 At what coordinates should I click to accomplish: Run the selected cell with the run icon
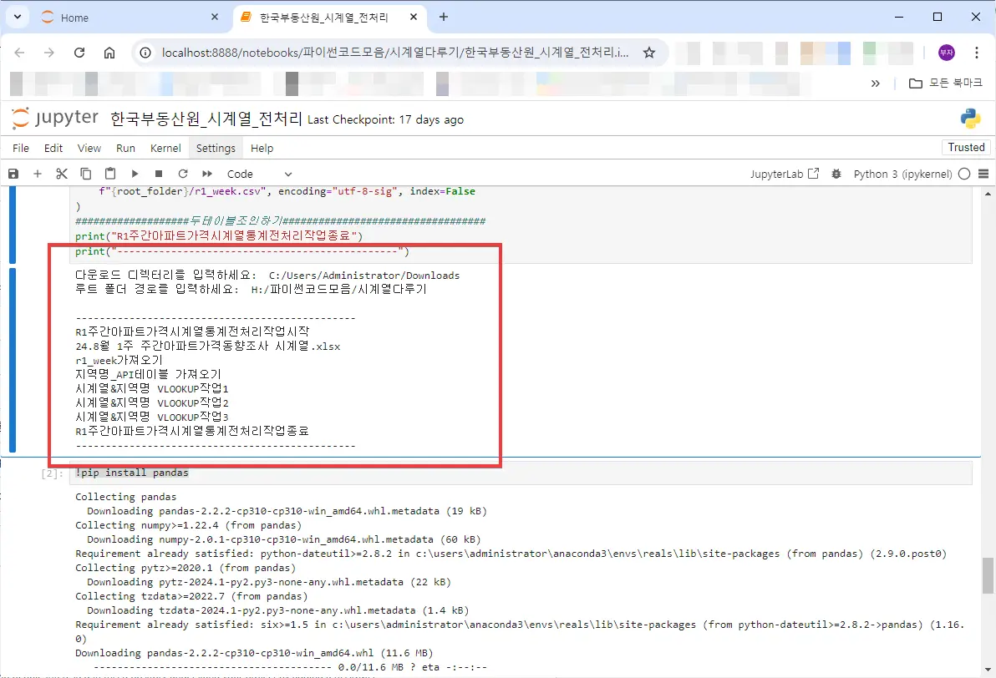pos(135,173)
